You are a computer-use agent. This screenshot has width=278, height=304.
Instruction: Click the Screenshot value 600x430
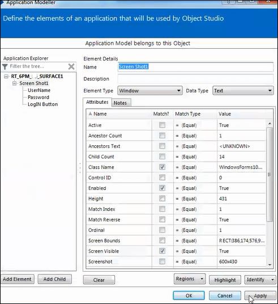click(228, 261)
